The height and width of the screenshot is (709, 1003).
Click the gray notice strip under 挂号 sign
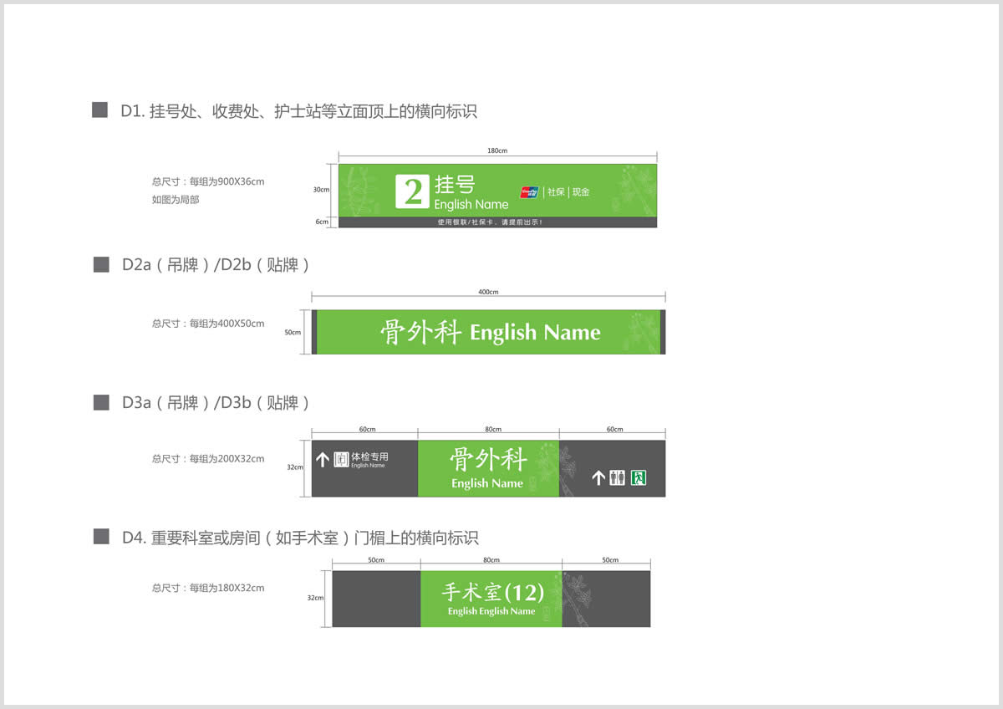(497, 222)
